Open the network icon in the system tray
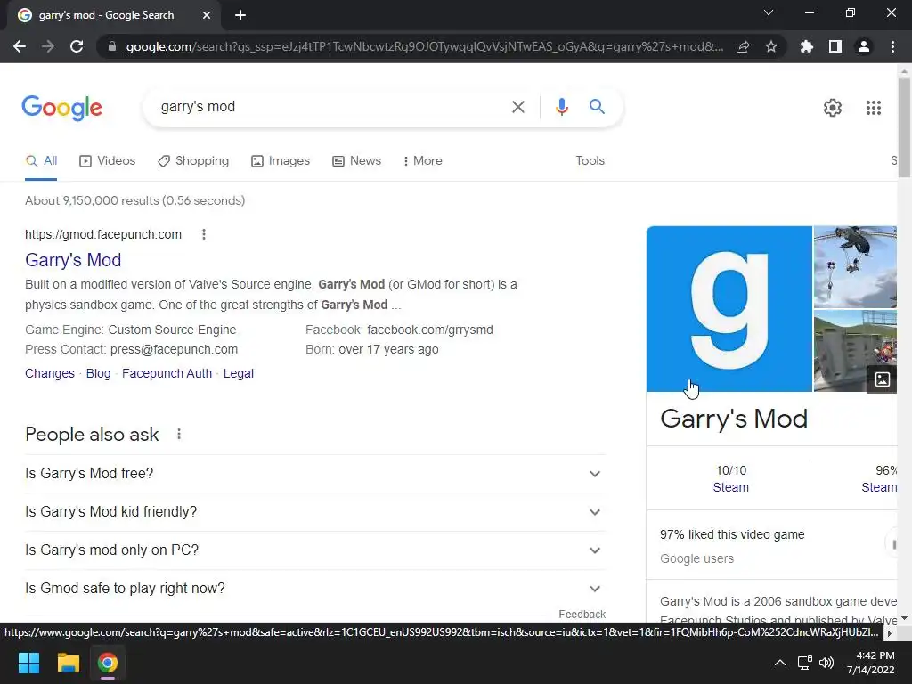Viewport: 912px width, 684px height. click(x=804, y=663)
